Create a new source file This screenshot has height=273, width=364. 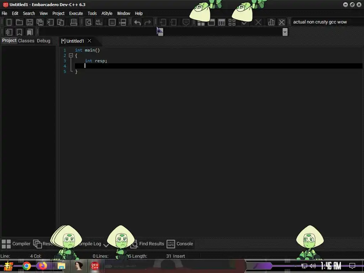(9, 22)
